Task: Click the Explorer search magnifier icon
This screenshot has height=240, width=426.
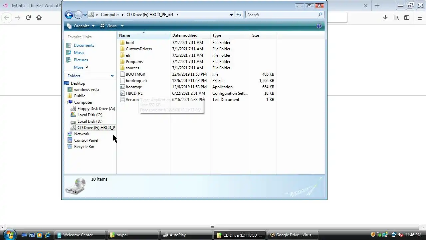Action: point(320,15)
